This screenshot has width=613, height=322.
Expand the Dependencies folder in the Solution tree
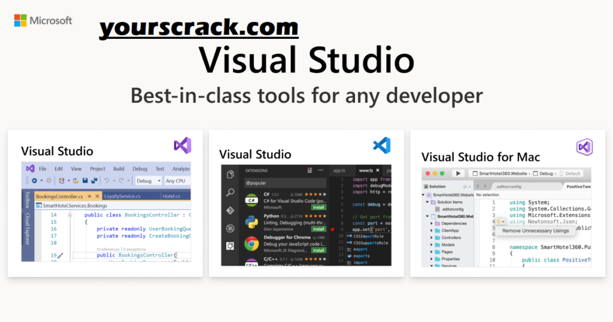tap(432, 223)
